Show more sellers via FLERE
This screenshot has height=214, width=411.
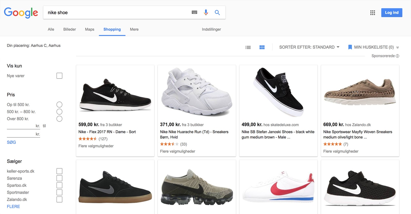coord(13,207)
